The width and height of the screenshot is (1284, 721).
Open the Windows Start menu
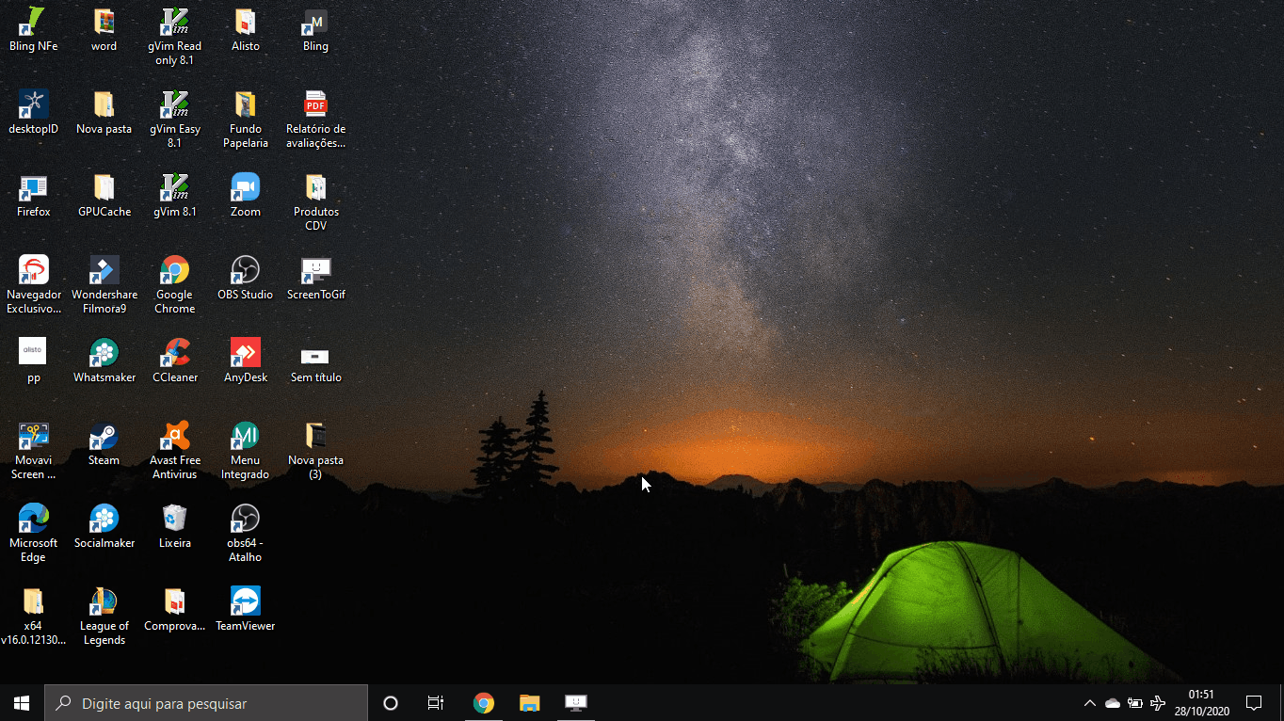click(22, 703)
